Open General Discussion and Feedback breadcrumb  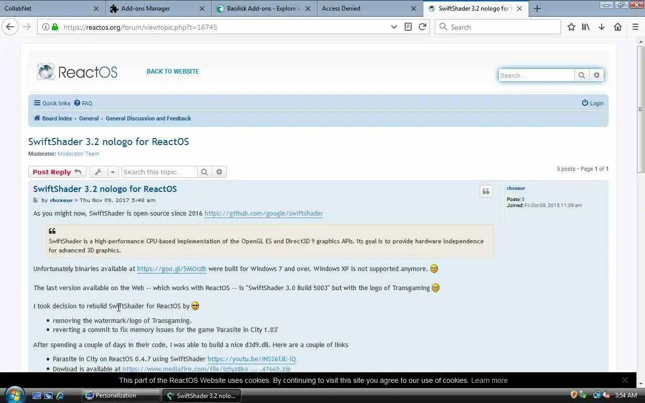(148, 118)
